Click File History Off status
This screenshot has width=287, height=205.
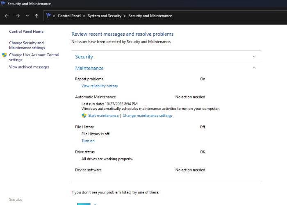[x=203, y=127]
